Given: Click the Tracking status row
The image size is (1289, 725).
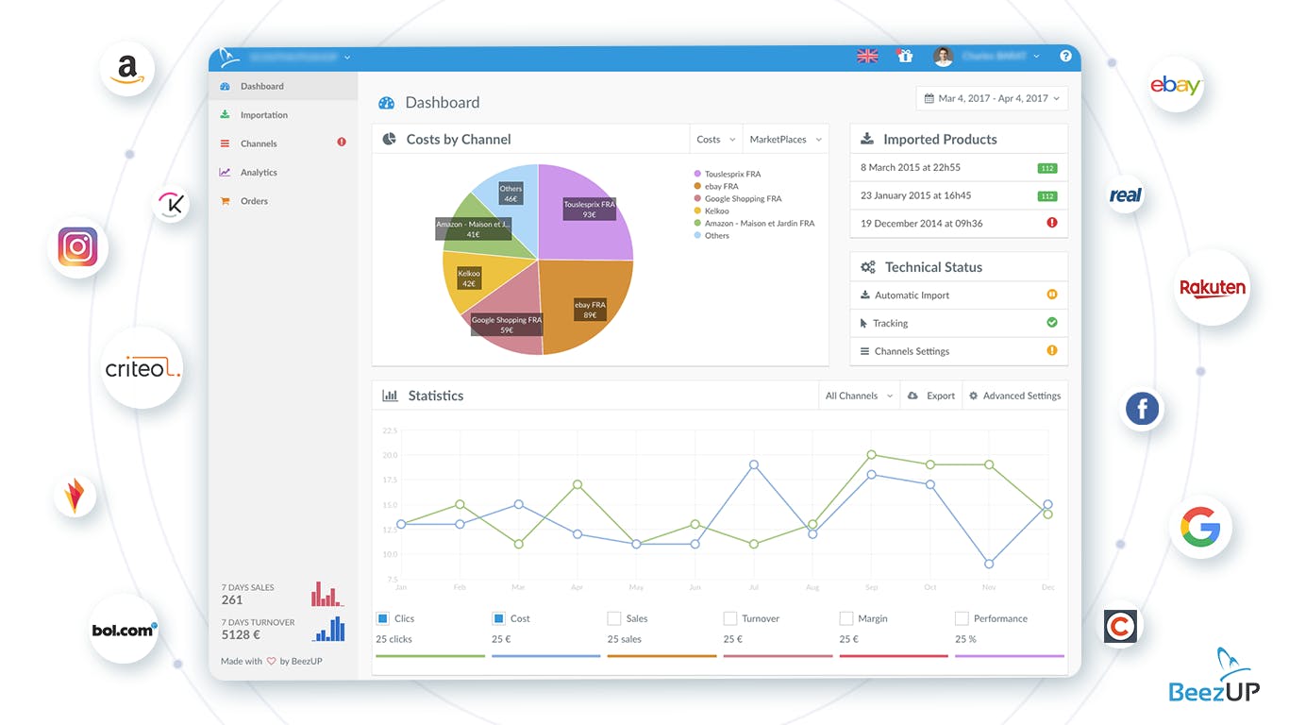Looking at the screenshot, I should (x=959, y=323).
